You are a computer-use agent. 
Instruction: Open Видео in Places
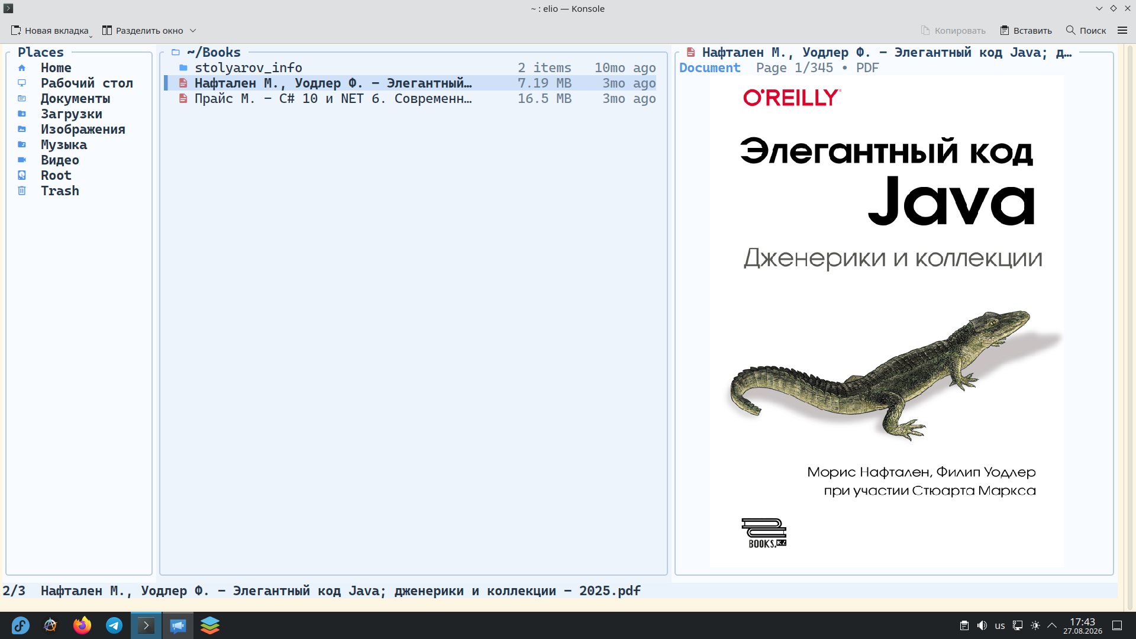click(60, 160)
